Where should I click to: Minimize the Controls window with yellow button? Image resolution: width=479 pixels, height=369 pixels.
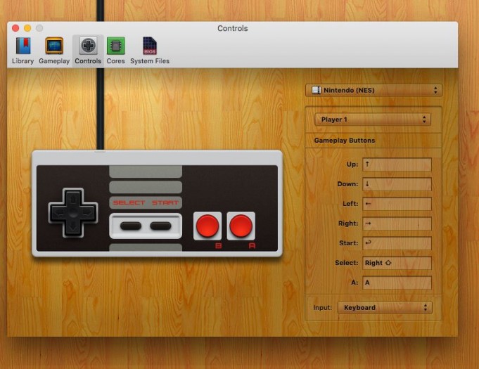(27, 28)
